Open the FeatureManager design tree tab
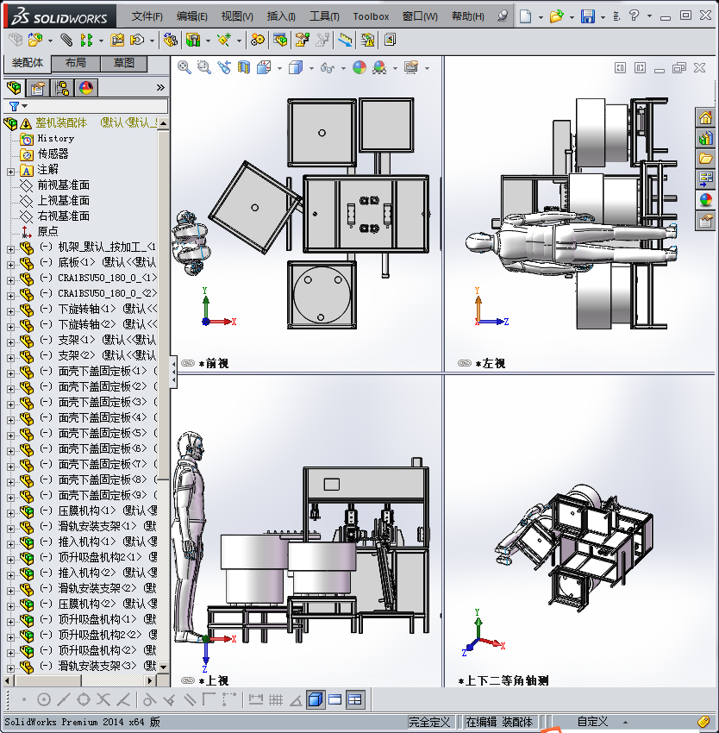Screen dimensions: 719x733 click(14, 87)
